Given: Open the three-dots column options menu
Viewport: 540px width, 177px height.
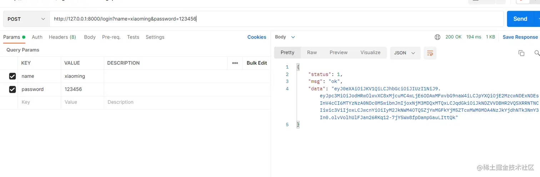Looking at the screenshot, I should (x=235, y=63).
